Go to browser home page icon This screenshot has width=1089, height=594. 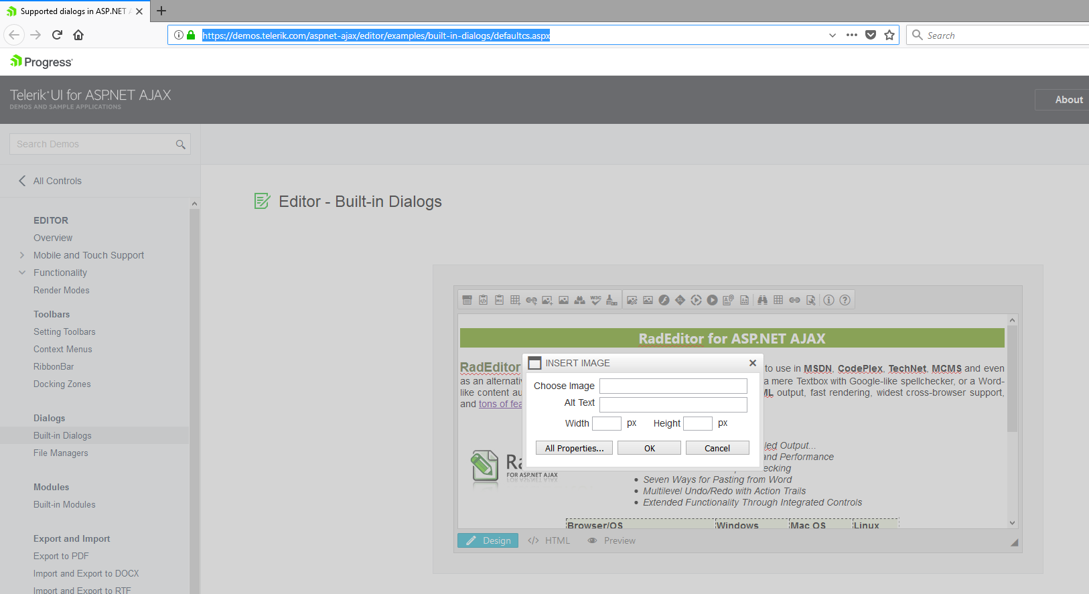pyautogui.click(x=78, y=35)
